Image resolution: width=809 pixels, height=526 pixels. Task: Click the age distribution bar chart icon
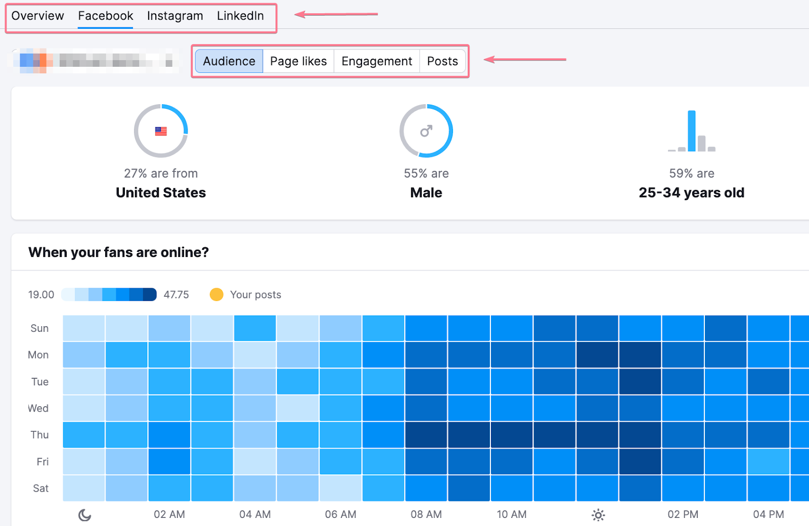(x=692, y=131)
